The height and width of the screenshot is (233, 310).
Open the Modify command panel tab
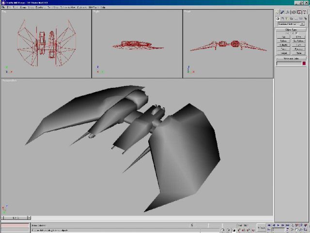pos(282,12)
